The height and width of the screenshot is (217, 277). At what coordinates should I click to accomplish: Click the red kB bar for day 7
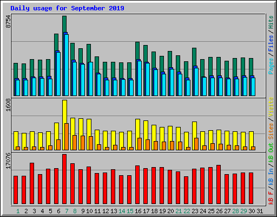point(64,179)
